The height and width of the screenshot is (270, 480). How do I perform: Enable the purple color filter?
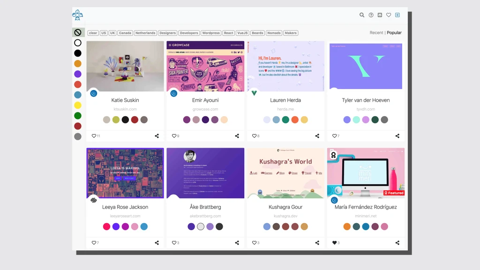pyautogui.click(x=78, y=74)
